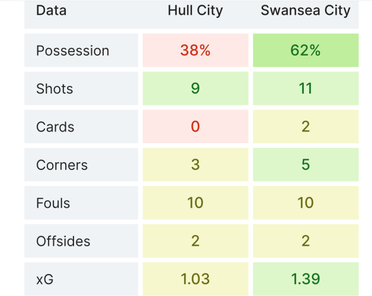Screen dimensions: 372x296
Task: Select Hull City's 0 cards cell
Action: click(x=195, y=127)
